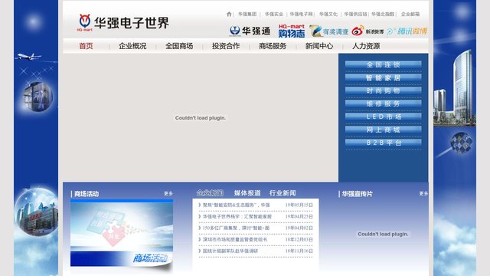Click the 商场活动 section heading

[x=87, y=194]
